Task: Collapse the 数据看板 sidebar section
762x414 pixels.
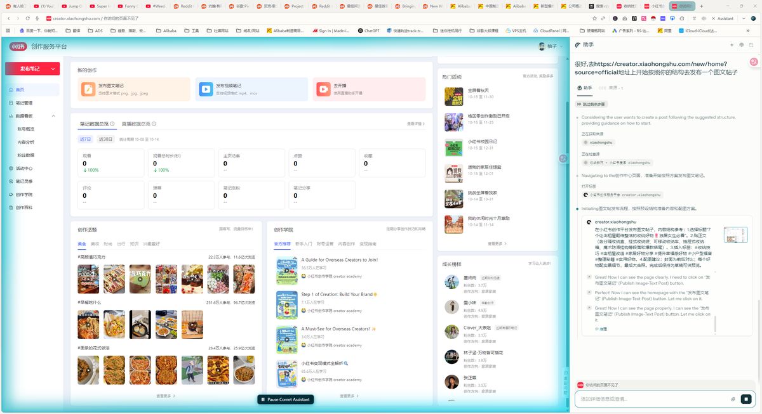Action: pyautogui.click(x=53, y=116)
